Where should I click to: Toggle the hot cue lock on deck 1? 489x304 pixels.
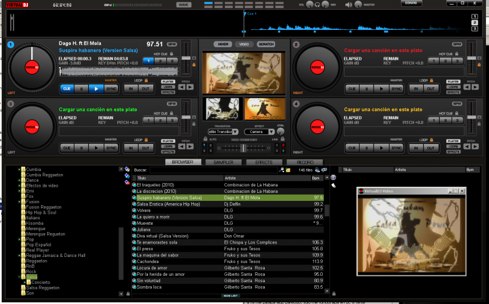[x=172, y=53]
